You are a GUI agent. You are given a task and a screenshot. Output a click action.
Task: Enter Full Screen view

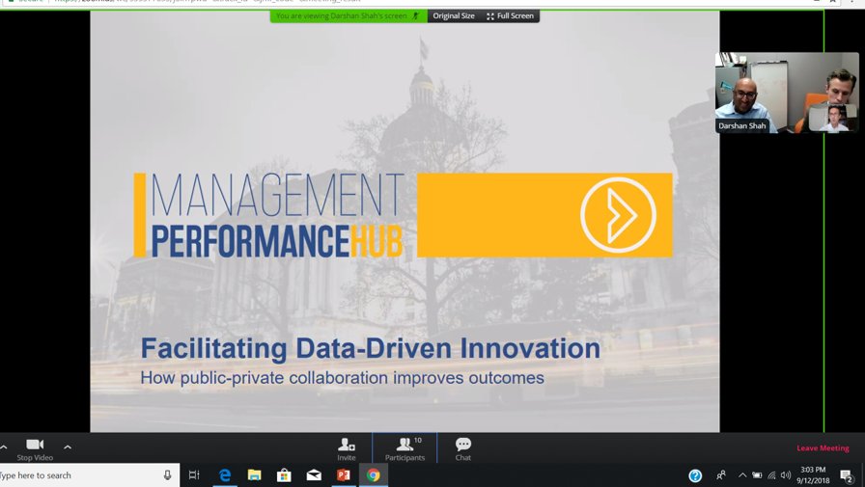[511, 16]
